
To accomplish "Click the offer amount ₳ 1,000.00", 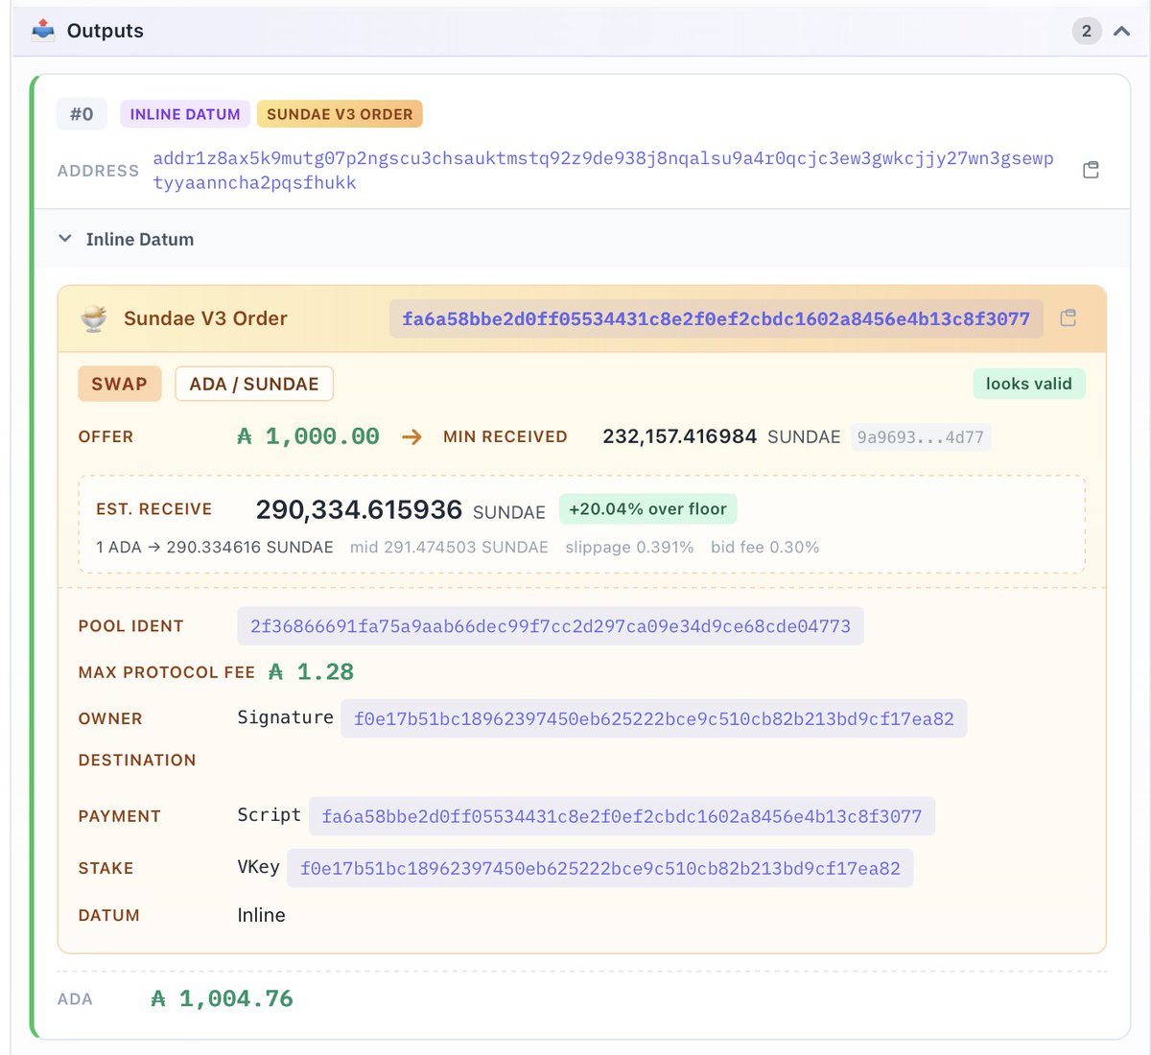I will (x=308, y=436).
